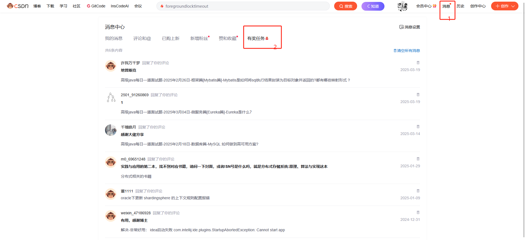Open username 2501_91260869

[135, 95]
